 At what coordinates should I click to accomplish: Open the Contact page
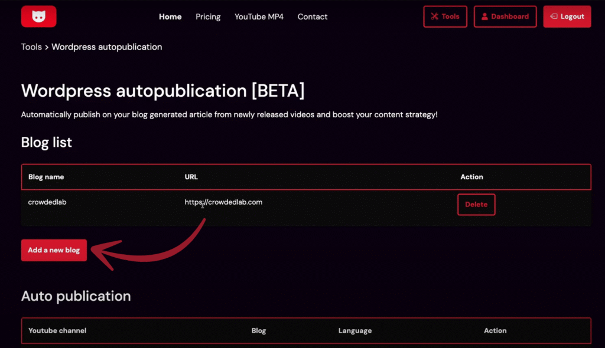pyautogui.click(x=313, y=17)
